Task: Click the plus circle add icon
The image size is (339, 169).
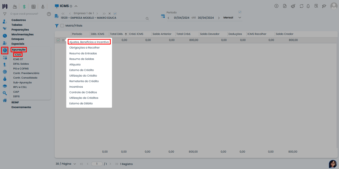Action: pyautogui.click(x=276, y=6)
